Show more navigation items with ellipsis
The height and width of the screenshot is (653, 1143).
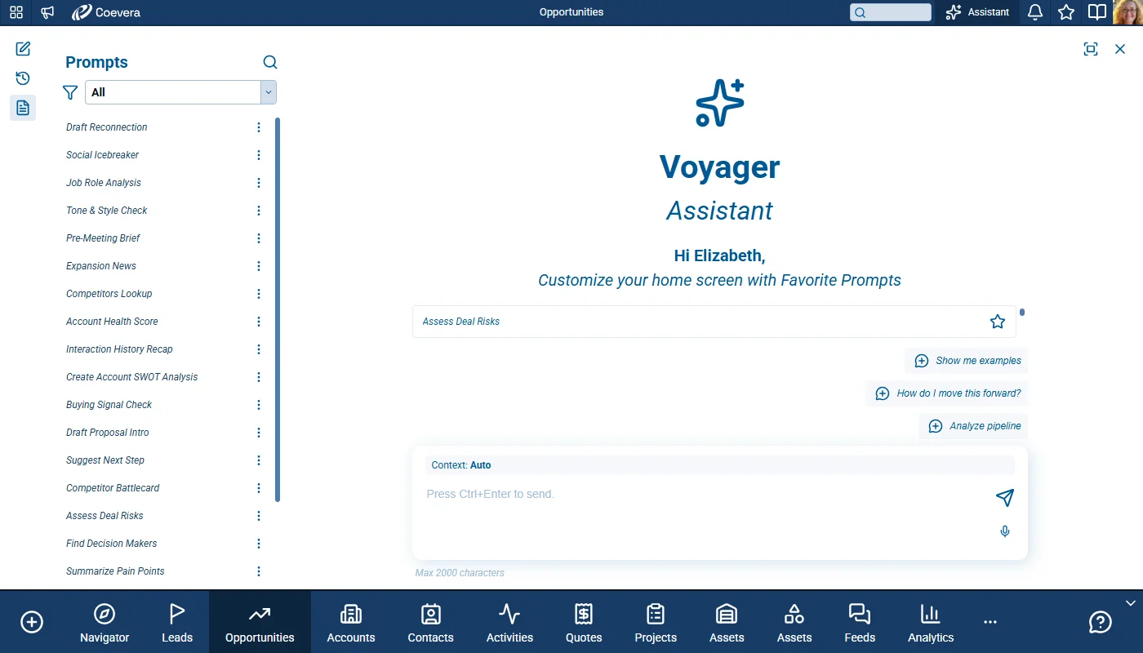(x=990, y=622)
